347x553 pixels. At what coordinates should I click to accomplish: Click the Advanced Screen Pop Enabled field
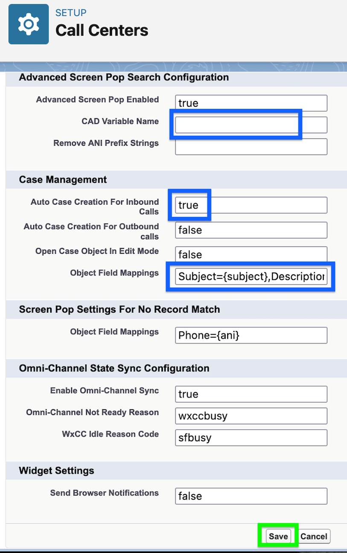coord(251,103)
